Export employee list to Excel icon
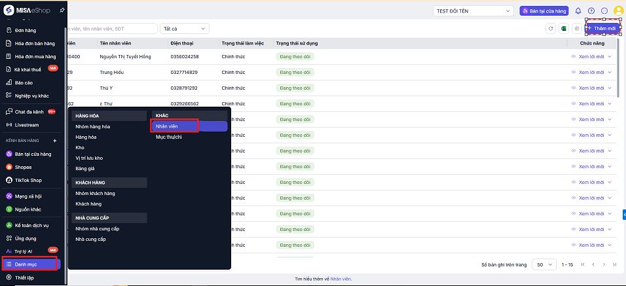This screenshot has width=626, height=286. [564, 28]
